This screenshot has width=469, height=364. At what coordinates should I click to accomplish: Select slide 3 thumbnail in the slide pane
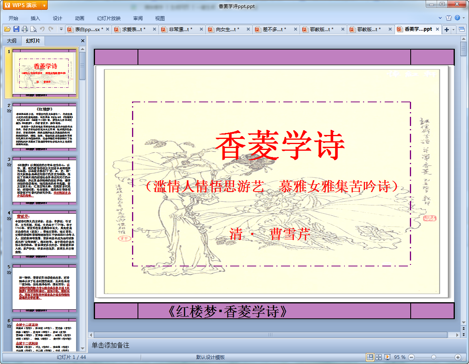coord(45,181)
